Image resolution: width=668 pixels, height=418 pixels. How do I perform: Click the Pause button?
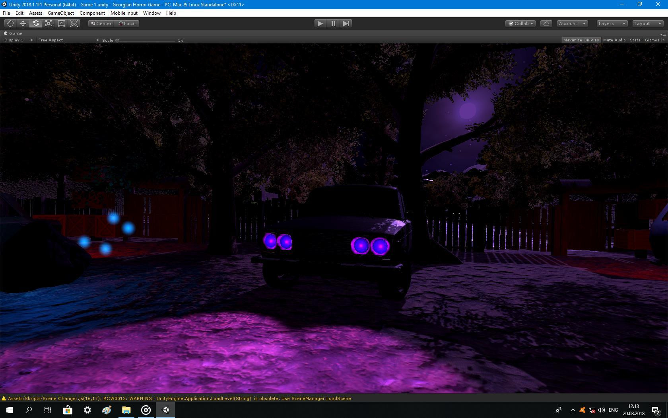[x=333, y=23]
